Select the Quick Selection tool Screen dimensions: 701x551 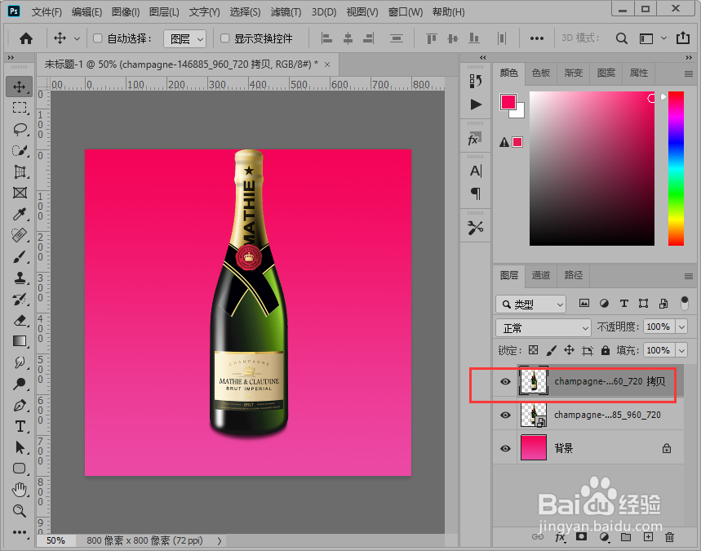tap(20, 151)
